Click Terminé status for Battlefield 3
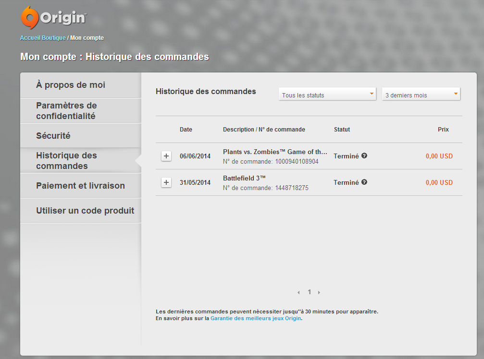The width and height of the screenshot is (484, 359). point(346,183)
